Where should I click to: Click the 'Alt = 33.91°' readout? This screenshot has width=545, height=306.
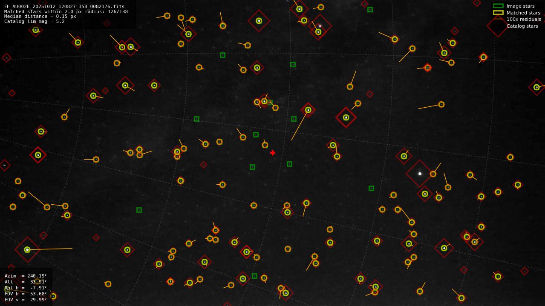(x=26, y=282)
